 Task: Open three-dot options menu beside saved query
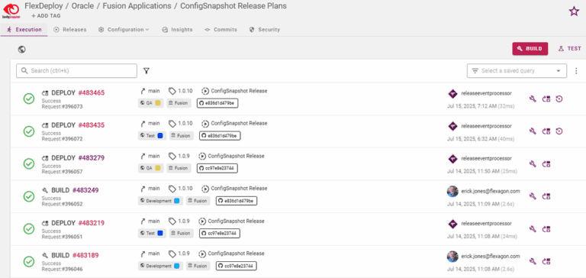(x=576, y=71)
